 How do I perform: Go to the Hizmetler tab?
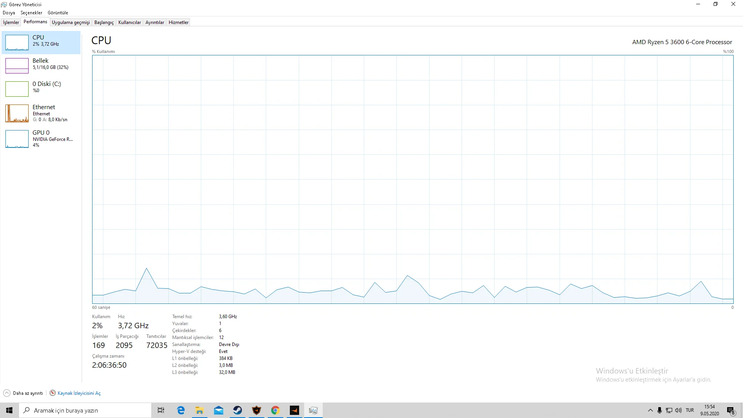click(178, 22)
